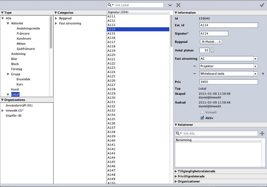
Task: Click the Sök Lokal search field
Action: point(135,5)
